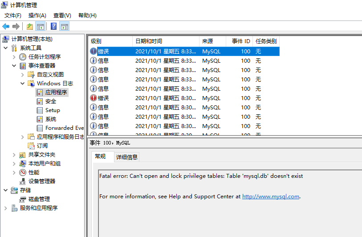Click the Setup log icon
The width and height of the screenshot is (362, 237).
point(40,110)
